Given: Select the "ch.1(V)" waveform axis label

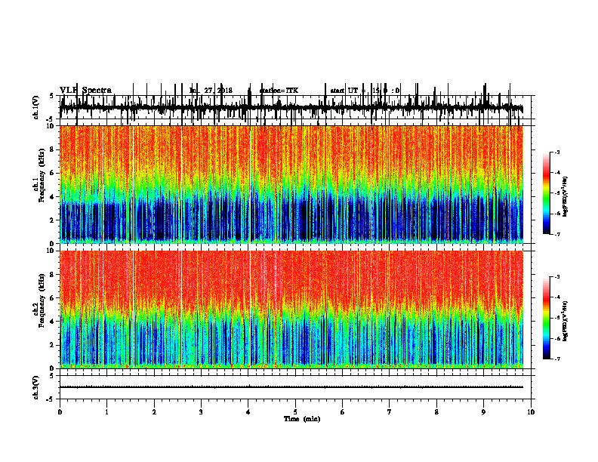Looking at the screenshot, I should pos(36,107).
